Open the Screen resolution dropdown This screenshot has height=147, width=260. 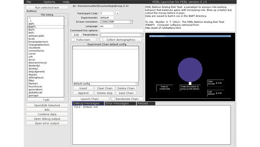tap(131, 22)
